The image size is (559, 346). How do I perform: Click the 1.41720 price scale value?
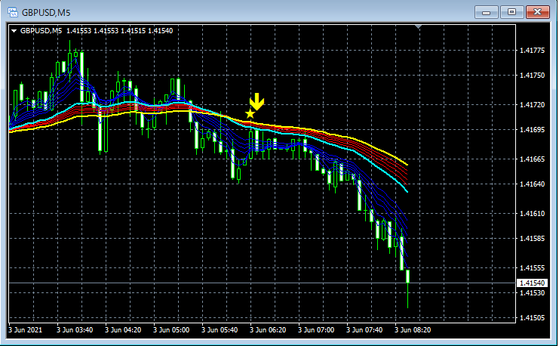(x=532, y=104)
